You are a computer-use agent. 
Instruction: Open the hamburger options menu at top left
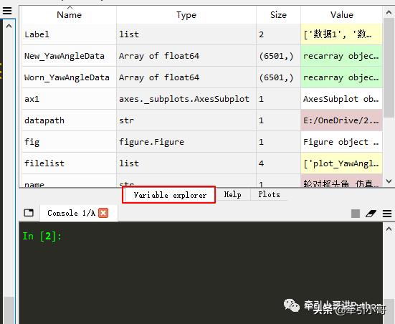pos(7,10)
